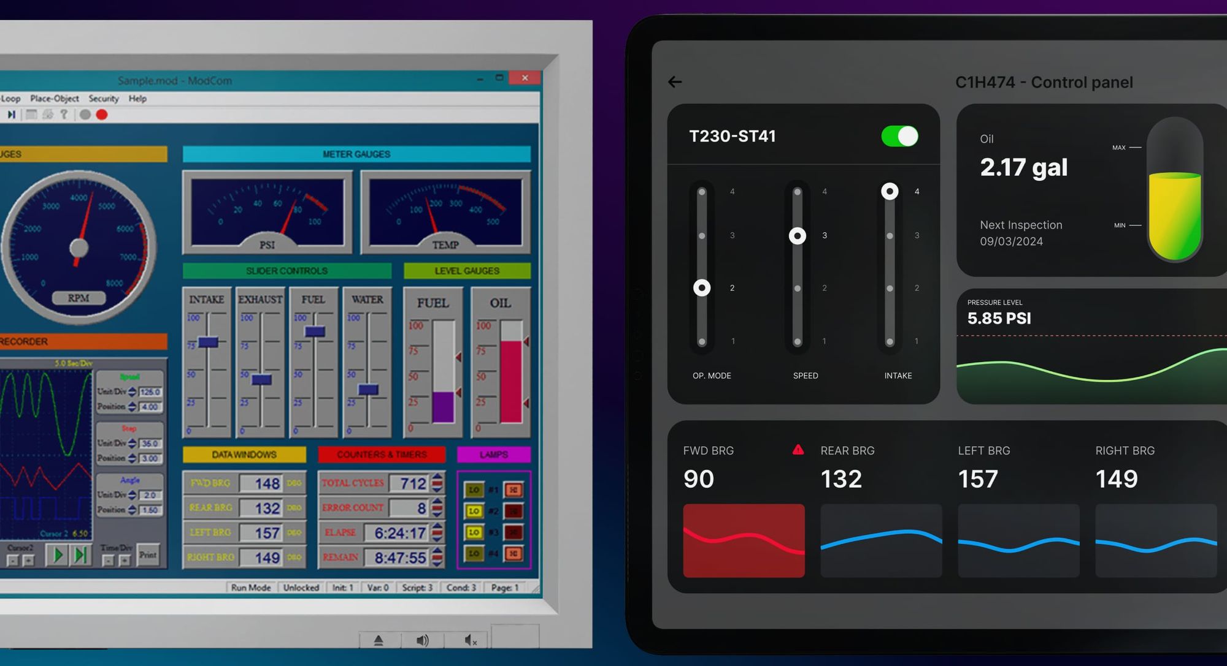Viewport: 1227px width, 666px height.
Task: Open the Place-Object menu
Action: [55, 99]
